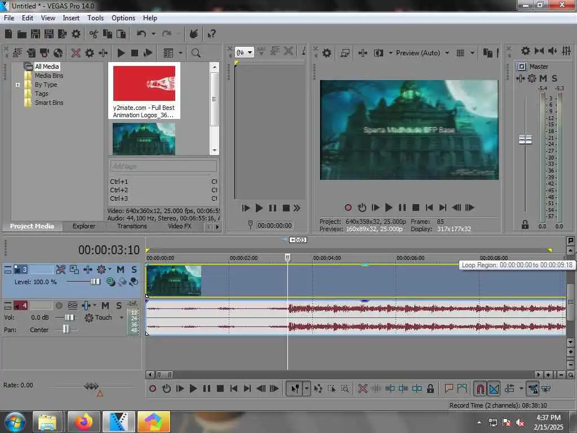Click the Cut scissors icon
This screenshot has width=577, height=433.
[94, 34]
